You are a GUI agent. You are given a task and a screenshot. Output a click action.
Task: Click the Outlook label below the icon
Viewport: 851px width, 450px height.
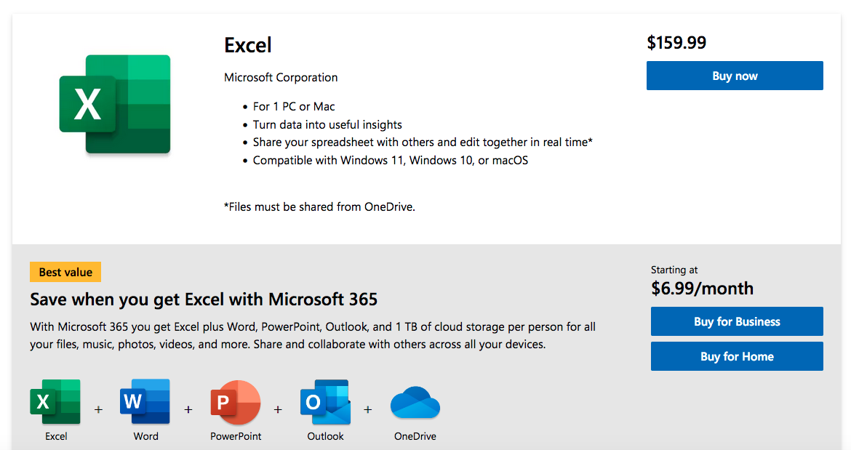[325, 436]
